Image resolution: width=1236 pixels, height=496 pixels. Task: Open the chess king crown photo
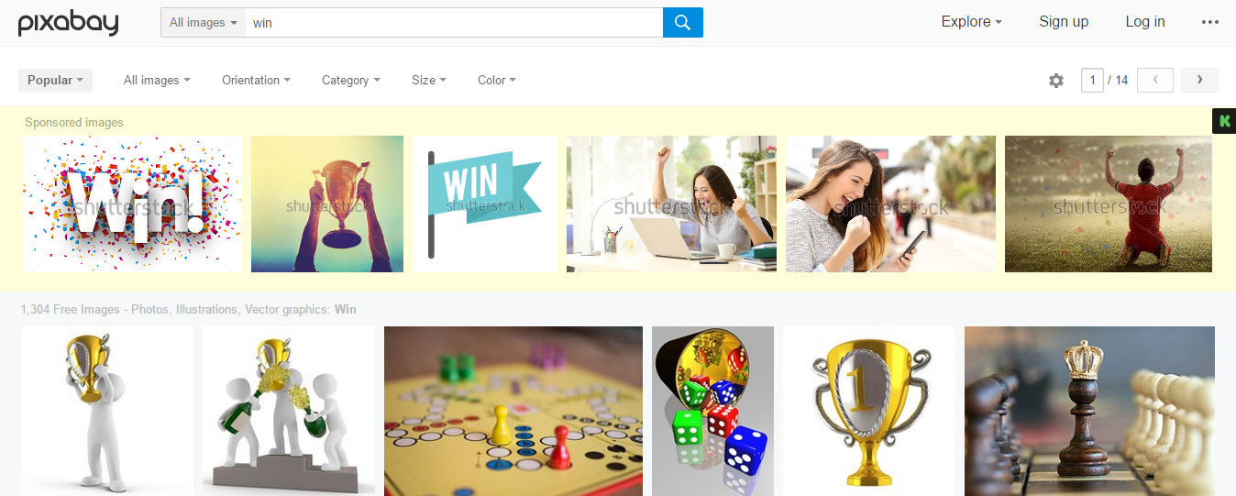[x=1089, y=411]
